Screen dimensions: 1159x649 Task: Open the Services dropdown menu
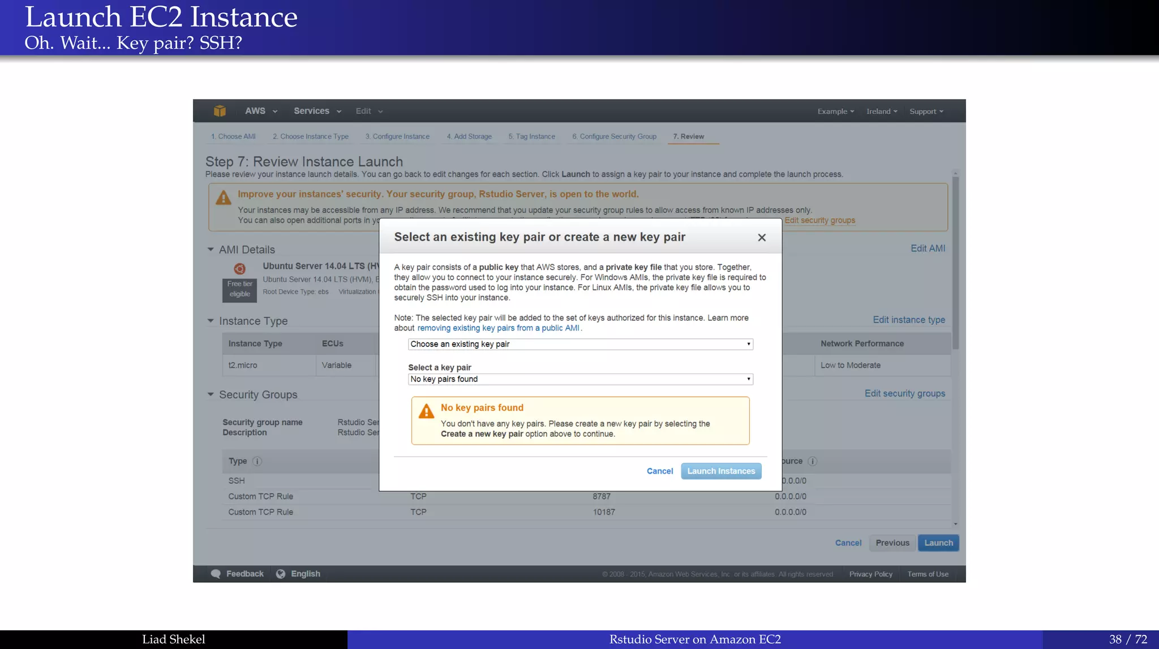pos(317,111)
